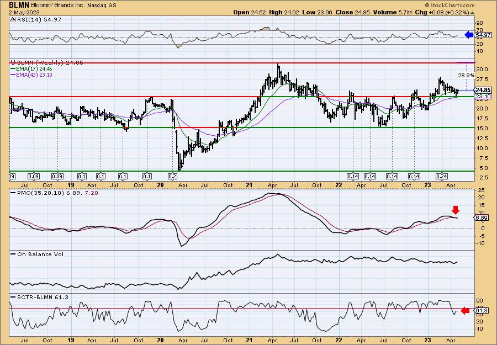Click the -5 PMO axis label

coord(483,236)
